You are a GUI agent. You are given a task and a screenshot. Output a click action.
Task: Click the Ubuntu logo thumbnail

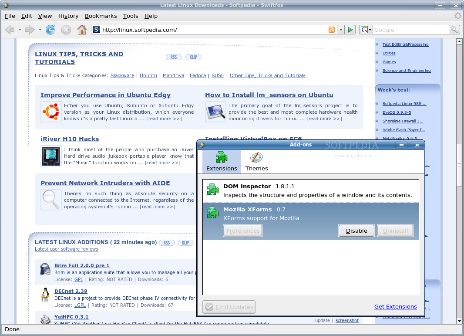point(51,112)
